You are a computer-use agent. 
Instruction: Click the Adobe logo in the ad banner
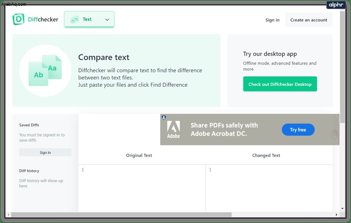173,129
